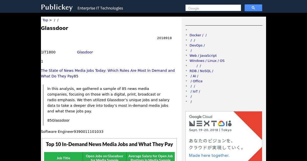Screen dimensions: 307x161
Task: Focus the Google search input field
Action: tap(213, 8)
